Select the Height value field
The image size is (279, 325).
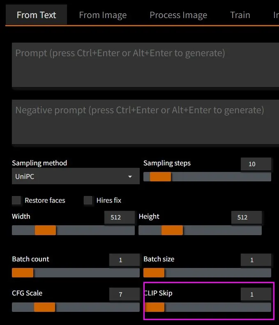point(246,217)
